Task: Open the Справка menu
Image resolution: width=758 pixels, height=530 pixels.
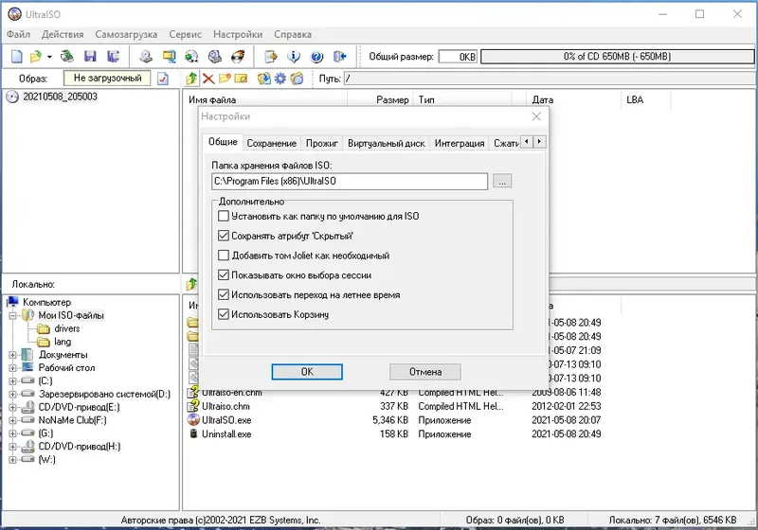Action: point(293,34)
